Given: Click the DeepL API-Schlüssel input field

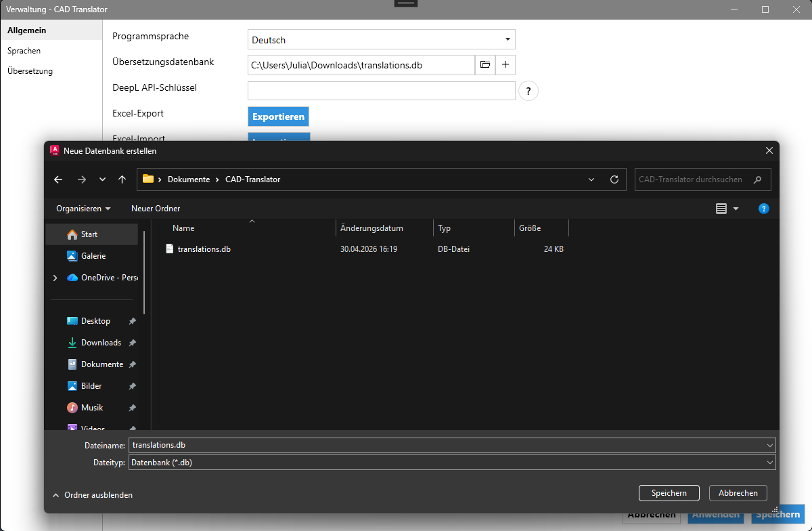Looking at the screenshot, I should [x=382, y=91].
